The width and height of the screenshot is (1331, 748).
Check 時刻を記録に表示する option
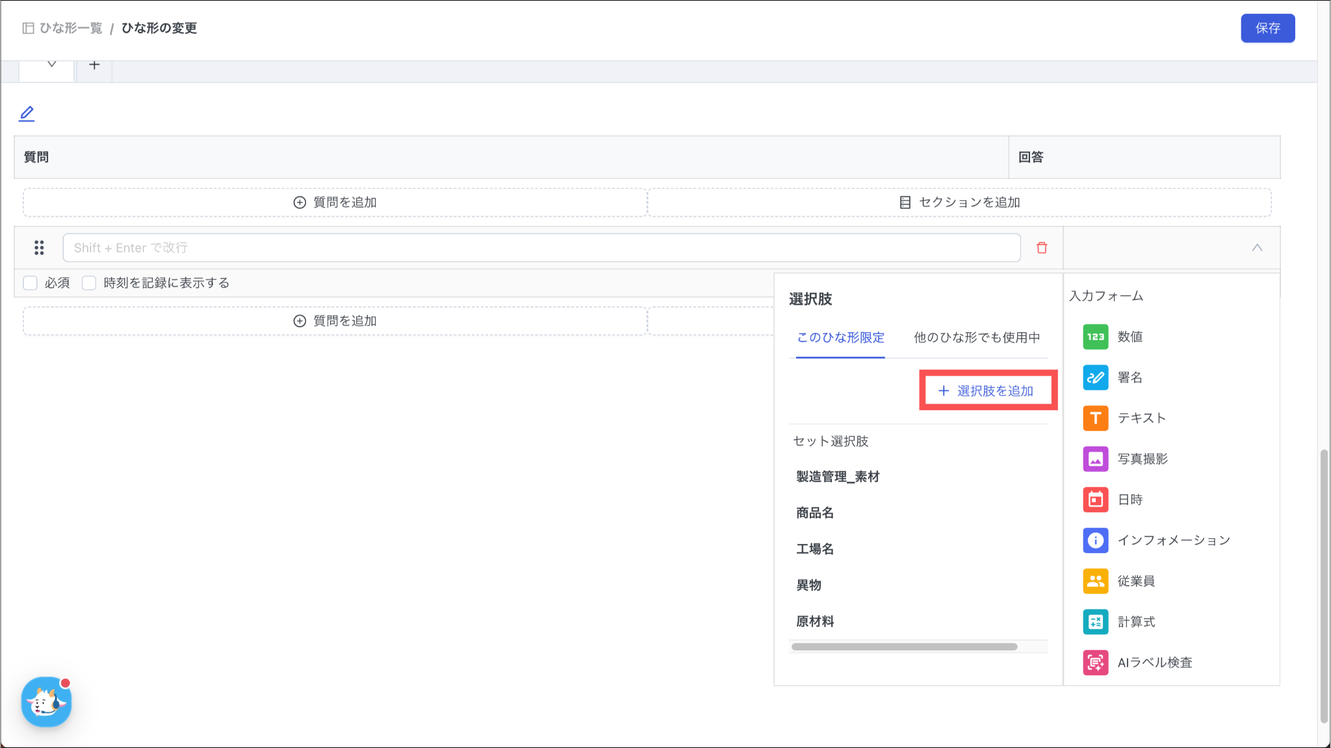click(89, 283)
